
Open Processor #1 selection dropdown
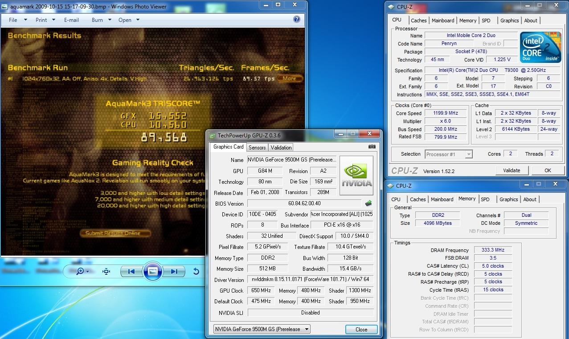[x=448, y=154]
